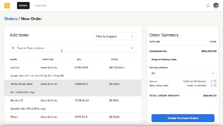223x126 pixels.
Task: Select the Apricot product row
Action: [73, 71]
